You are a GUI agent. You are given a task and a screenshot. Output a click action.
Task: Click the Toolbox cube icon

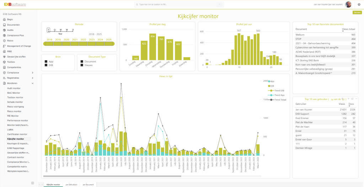tap(4, 62)
